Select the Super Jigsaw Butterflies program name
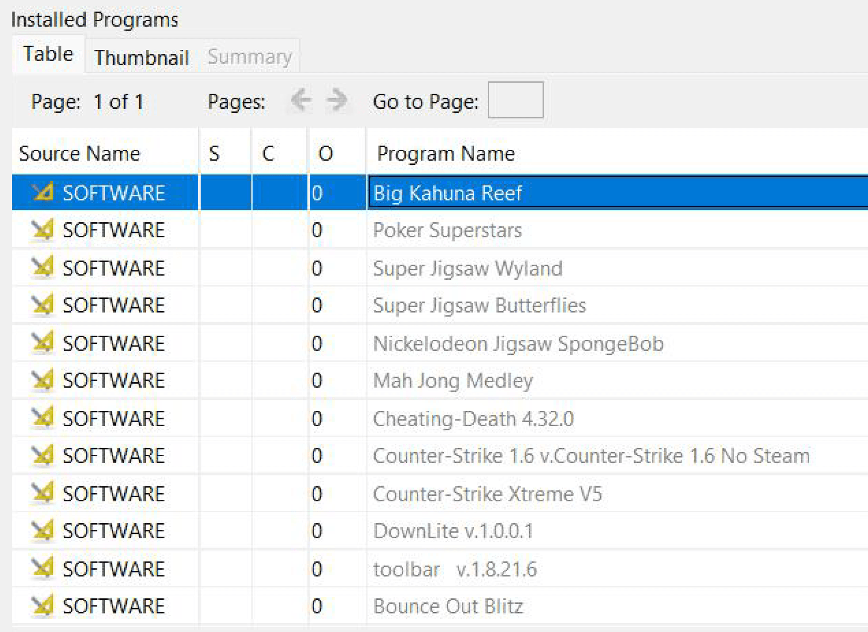The height and width of the screenshot is (632, 868). point(480,305)
